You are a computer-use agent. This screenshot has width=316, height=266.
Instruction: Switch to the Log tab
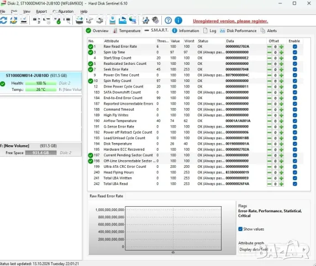point(210,30)
